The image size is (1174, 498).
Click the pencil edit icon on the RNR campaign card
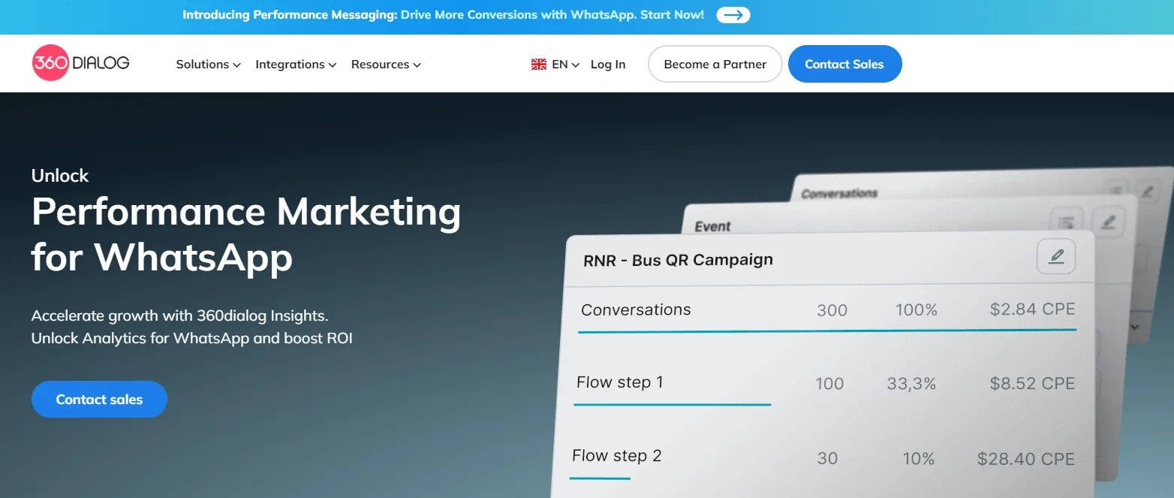1056,257
